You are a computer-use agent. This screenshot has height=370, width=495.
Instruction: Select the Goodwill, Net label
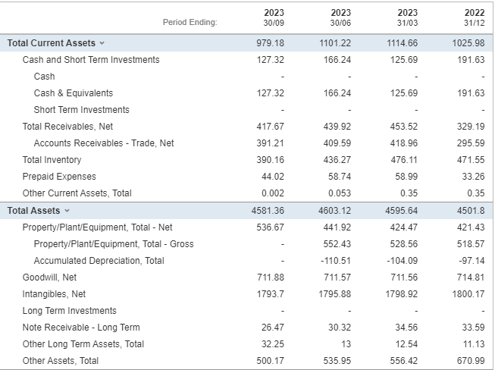(49, 277)
